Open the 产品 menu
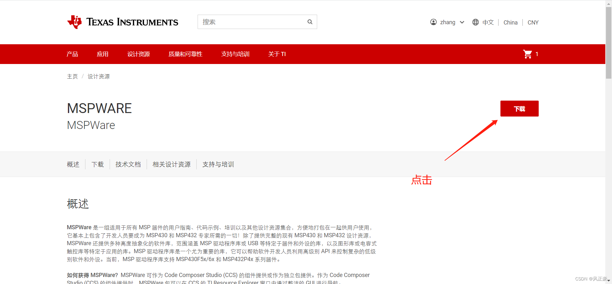Image resolution: width=612 pixels, height=284 pixels. click(72, 54)
